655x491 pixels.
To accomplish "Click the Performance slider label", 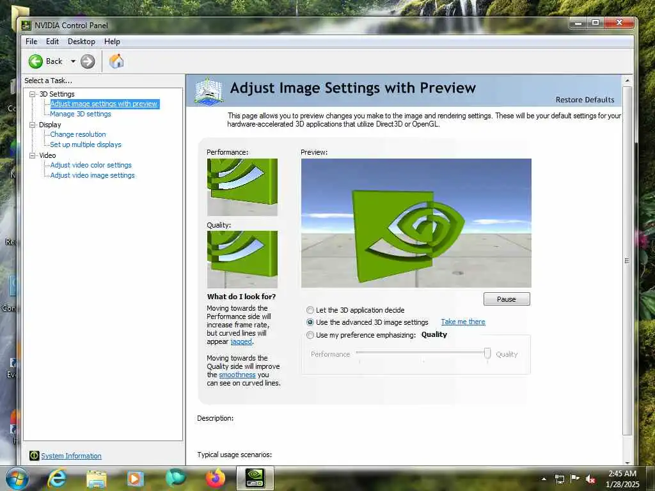I will tap(330, 354).
